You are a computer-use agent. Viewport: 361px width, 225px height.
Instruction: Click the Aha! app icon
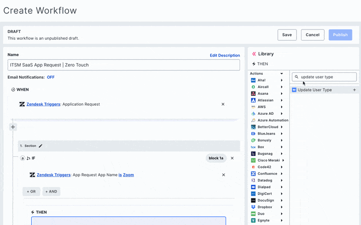(253, 80)
